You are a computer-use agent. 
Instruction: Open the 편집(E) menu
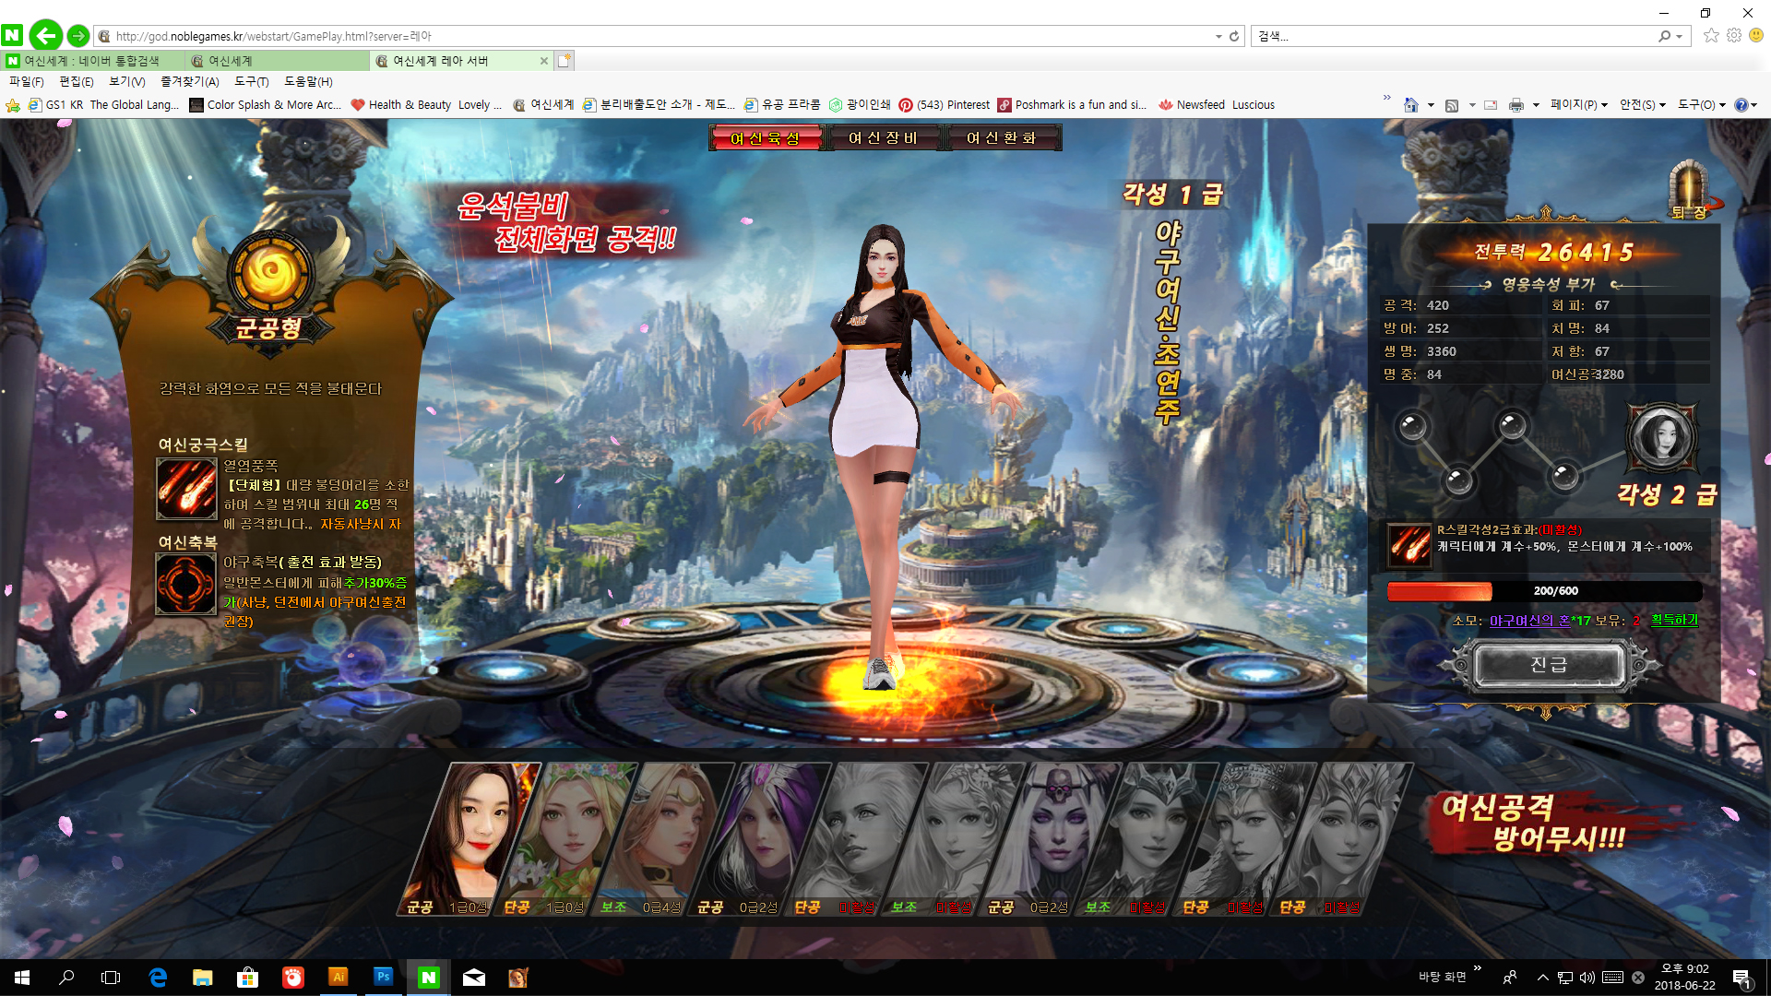pyautogui.click(x=77, y=82)
